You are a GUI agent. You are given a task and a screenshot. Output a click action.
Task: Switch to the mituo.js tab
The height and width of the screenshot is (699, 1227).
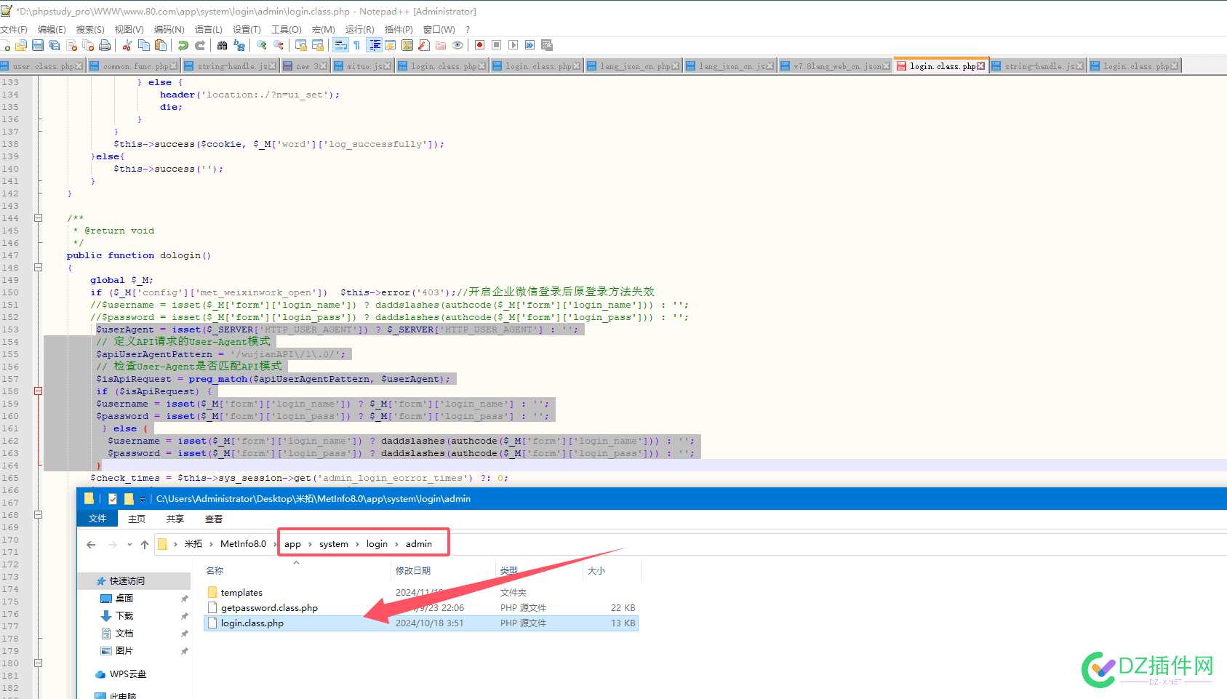[362, 66]
